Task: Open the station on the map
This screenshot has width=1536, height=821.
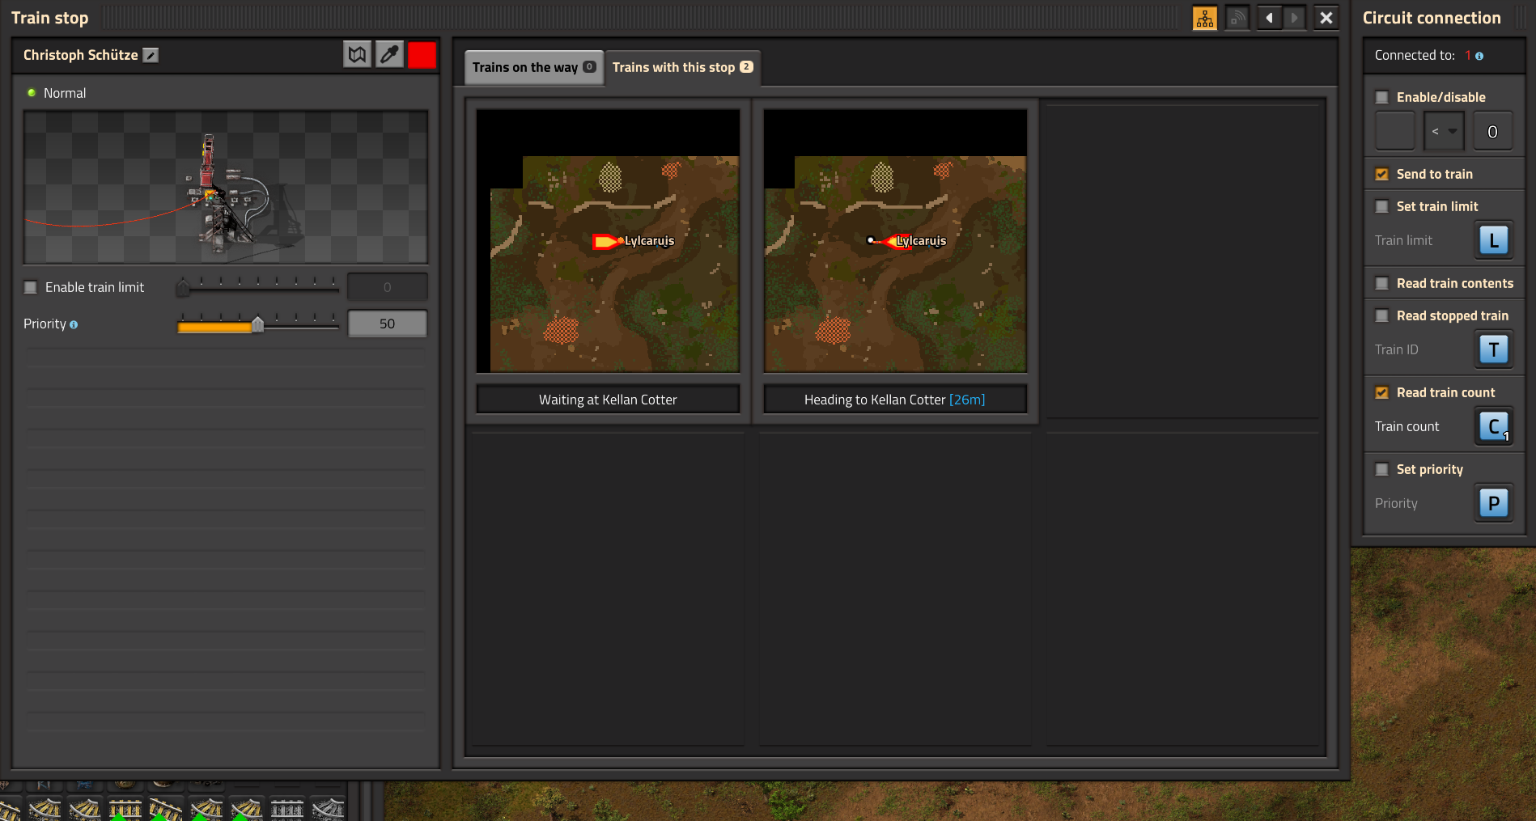Action: [x=357, y=55]
